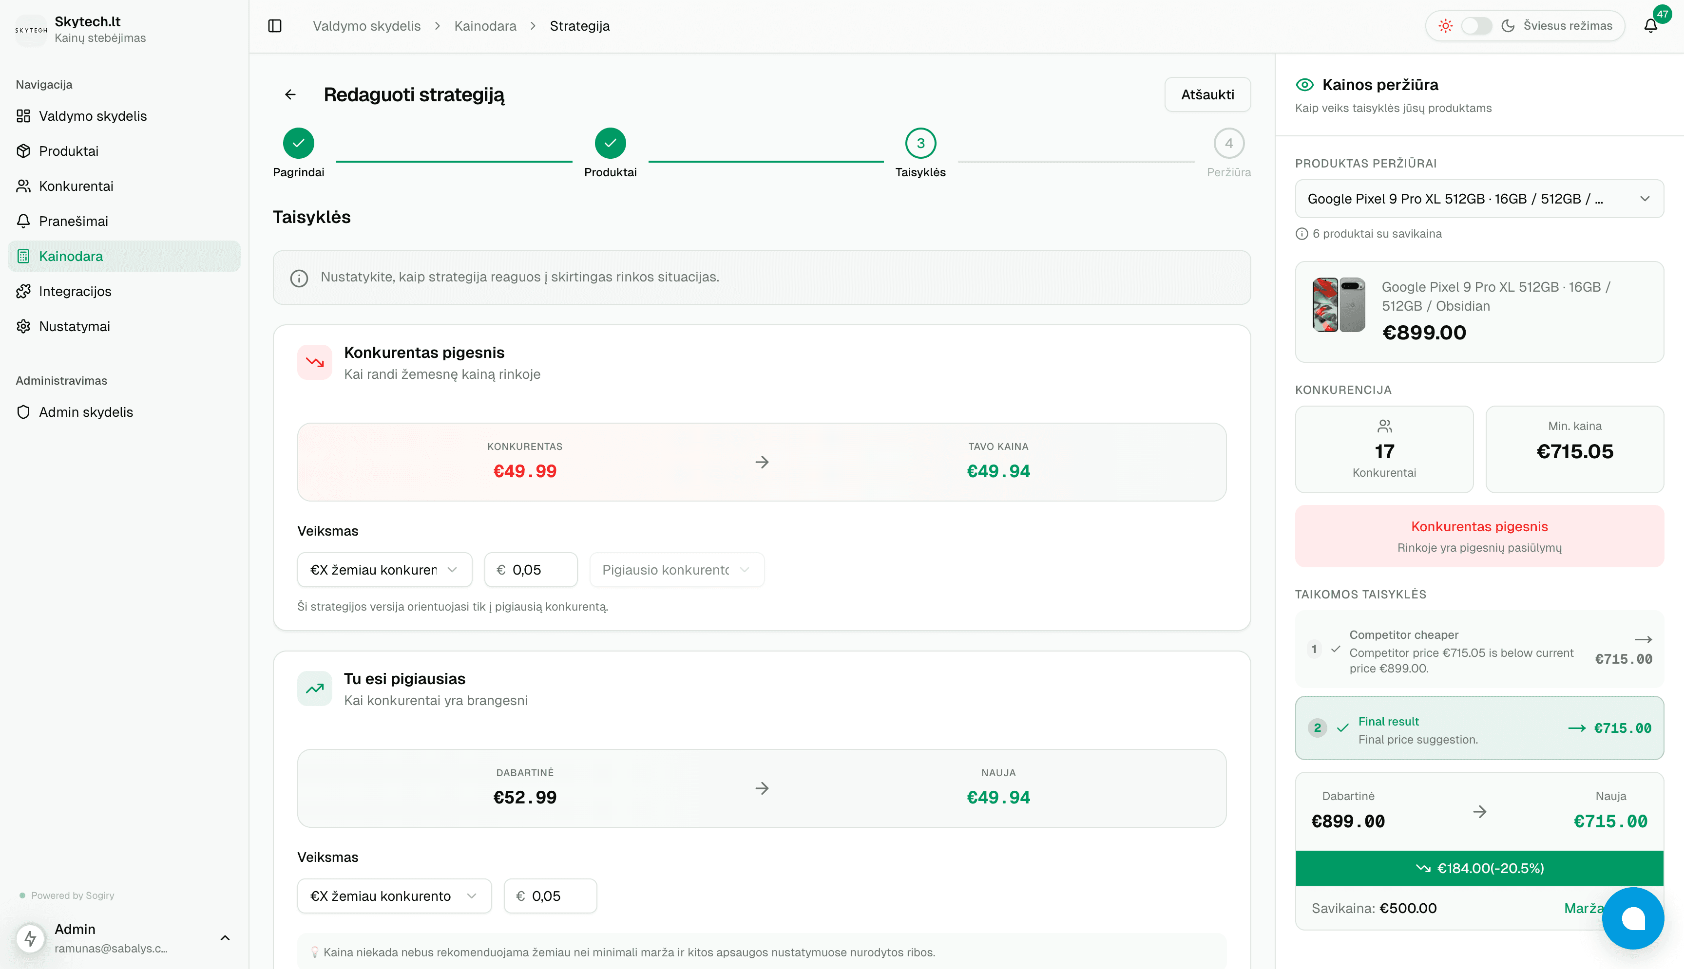This screenshot has height=969, width=1684.
Task: Open the chat bubble widget
Action: tap(1633, 918)
